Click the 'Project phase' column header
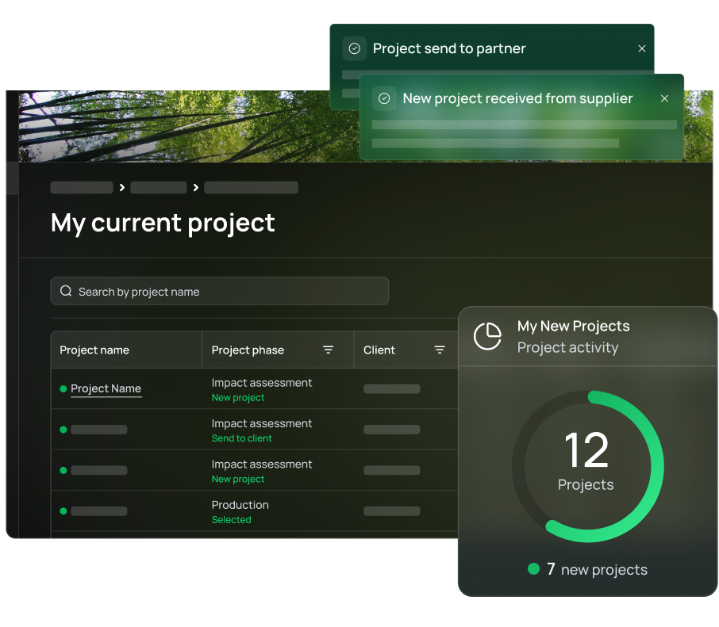This screenshot has width=719, height=627. coord(248,350)
